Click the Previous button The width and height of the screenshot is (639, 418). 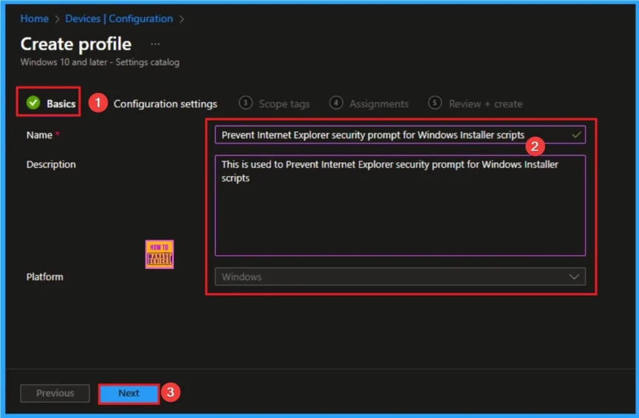coord(54,393)
